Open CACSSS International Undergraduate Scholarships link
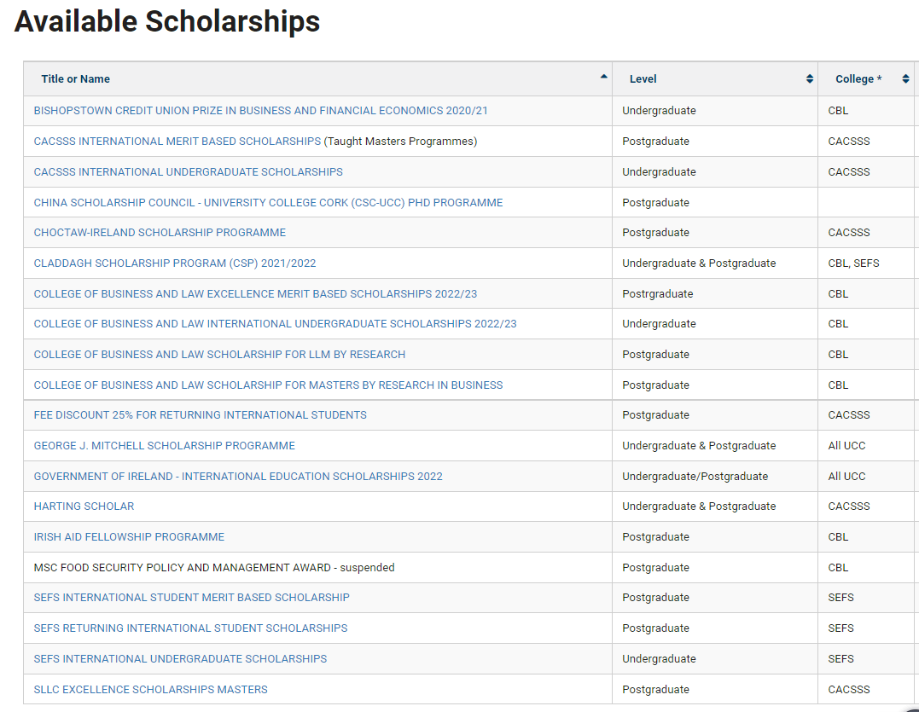This screenshot has width=919, height=712. 188,172
